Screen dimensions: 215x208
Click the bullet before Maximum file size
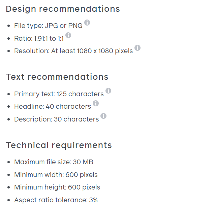[9, 162]
